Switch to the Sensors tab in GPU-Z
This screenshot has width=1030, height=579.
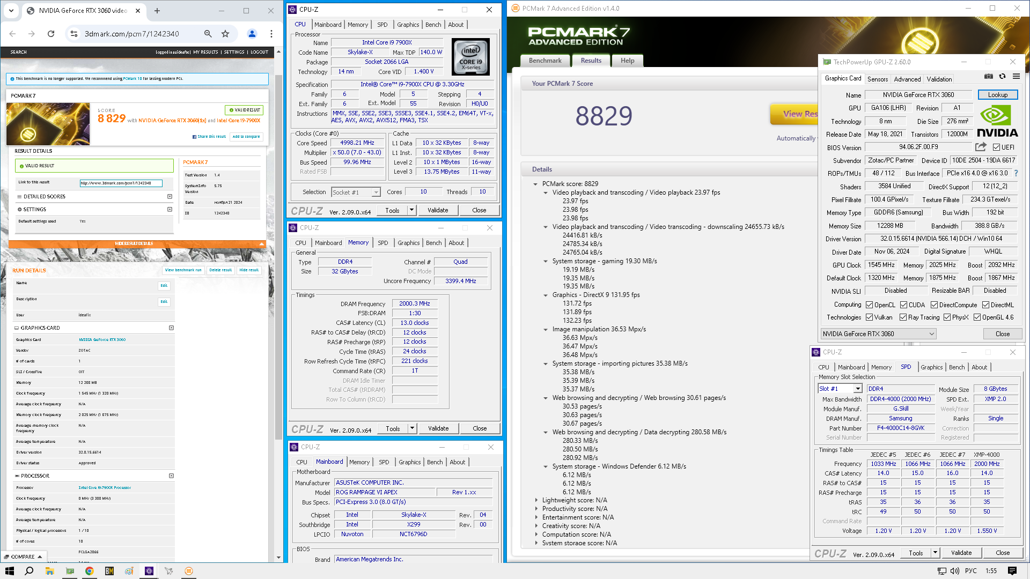click(878, 79)
